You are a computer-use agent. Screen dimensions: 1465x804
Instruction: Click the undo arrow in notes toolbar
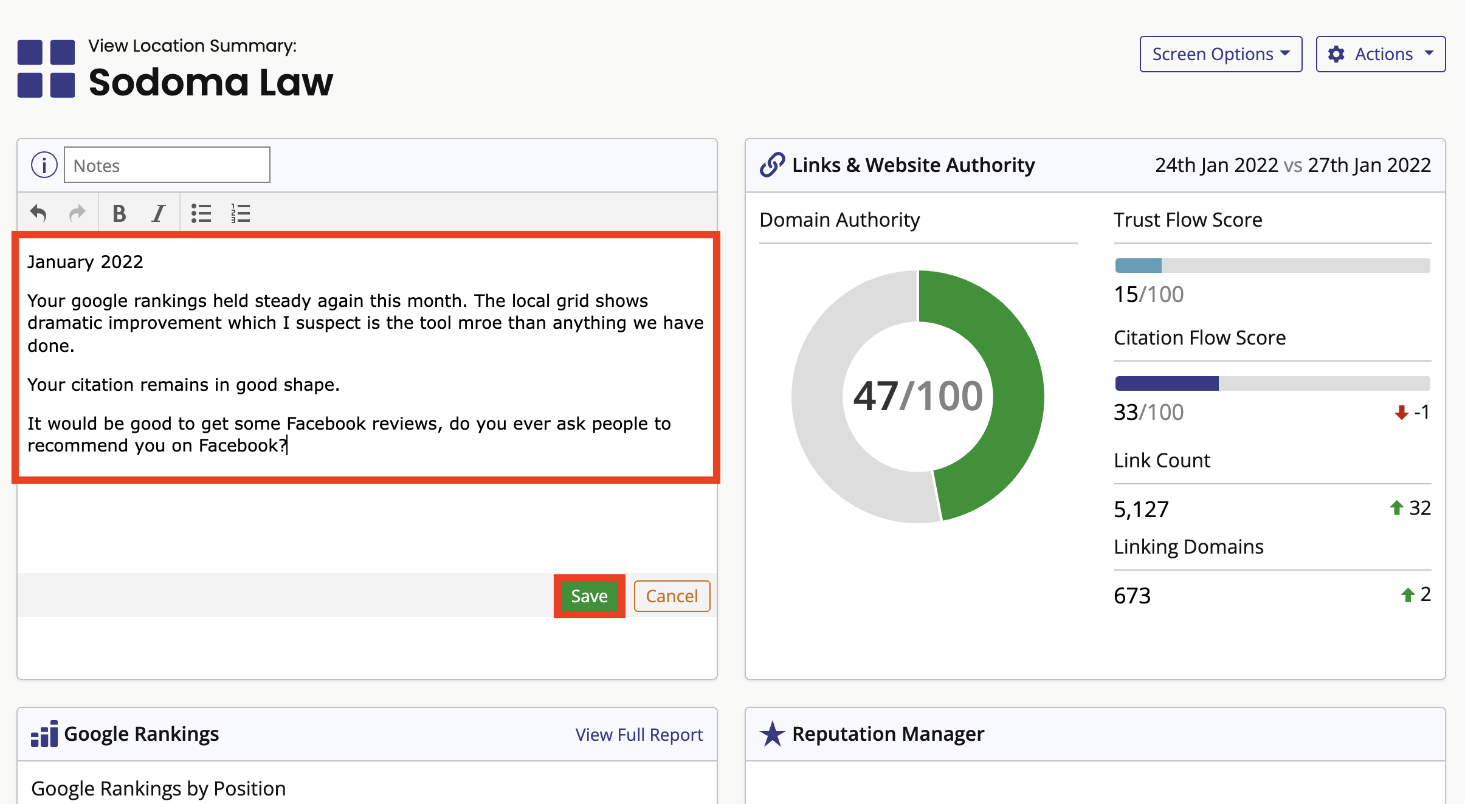(x=38, y=213)
